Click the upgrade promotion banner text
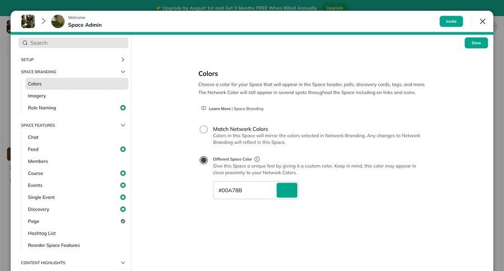This screenshot has height=271, width=504. tap(240, 8)
